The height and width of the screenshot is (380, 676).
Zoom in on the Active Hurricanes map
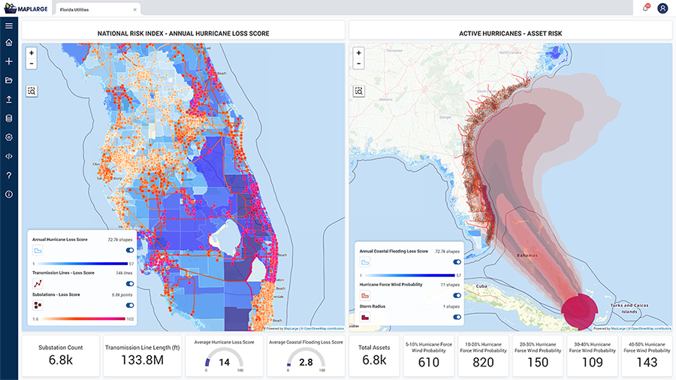tap(359, 53)
